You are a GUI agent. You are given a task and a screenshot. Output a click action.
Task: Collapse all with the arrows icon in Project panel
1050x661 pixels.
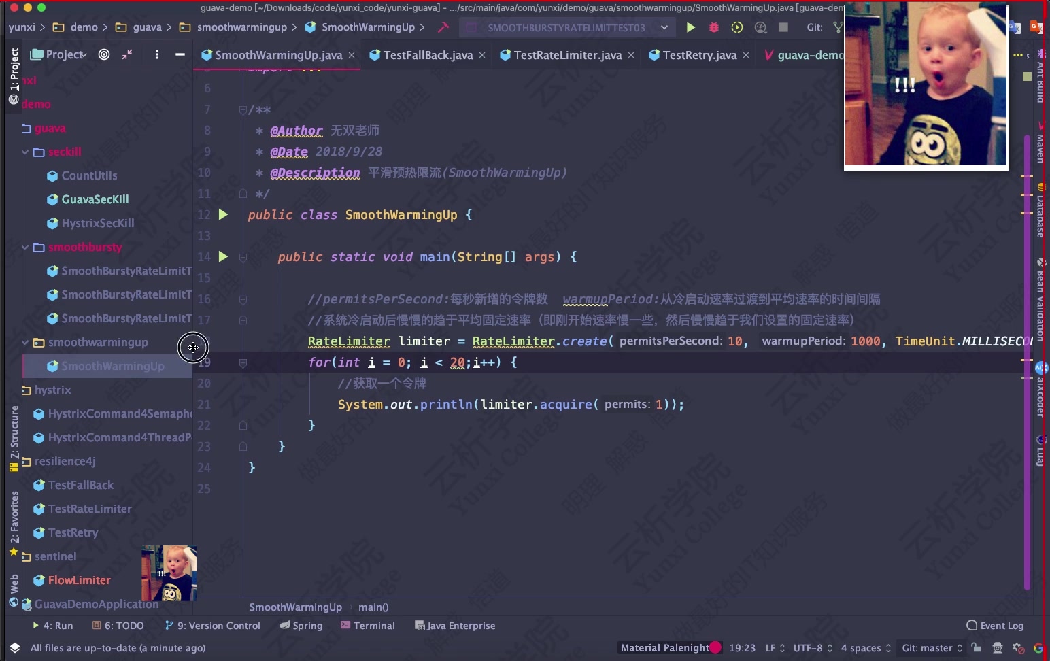coord(127,54)
